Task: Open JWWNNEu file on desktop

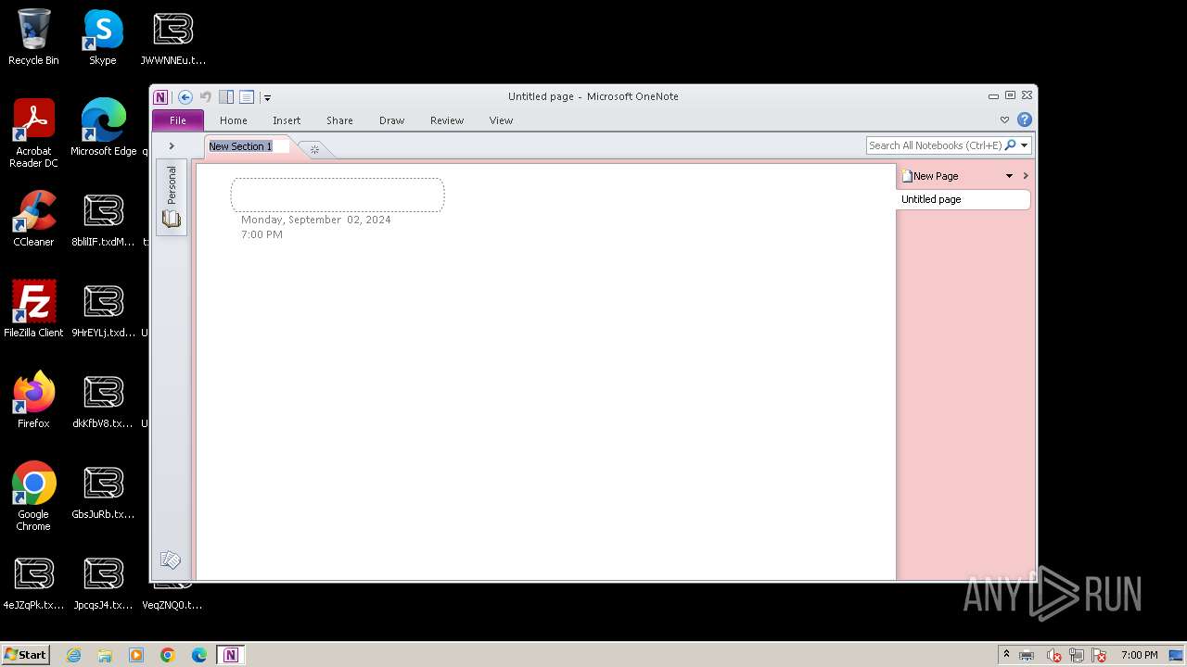Action: tap(173, 37)
